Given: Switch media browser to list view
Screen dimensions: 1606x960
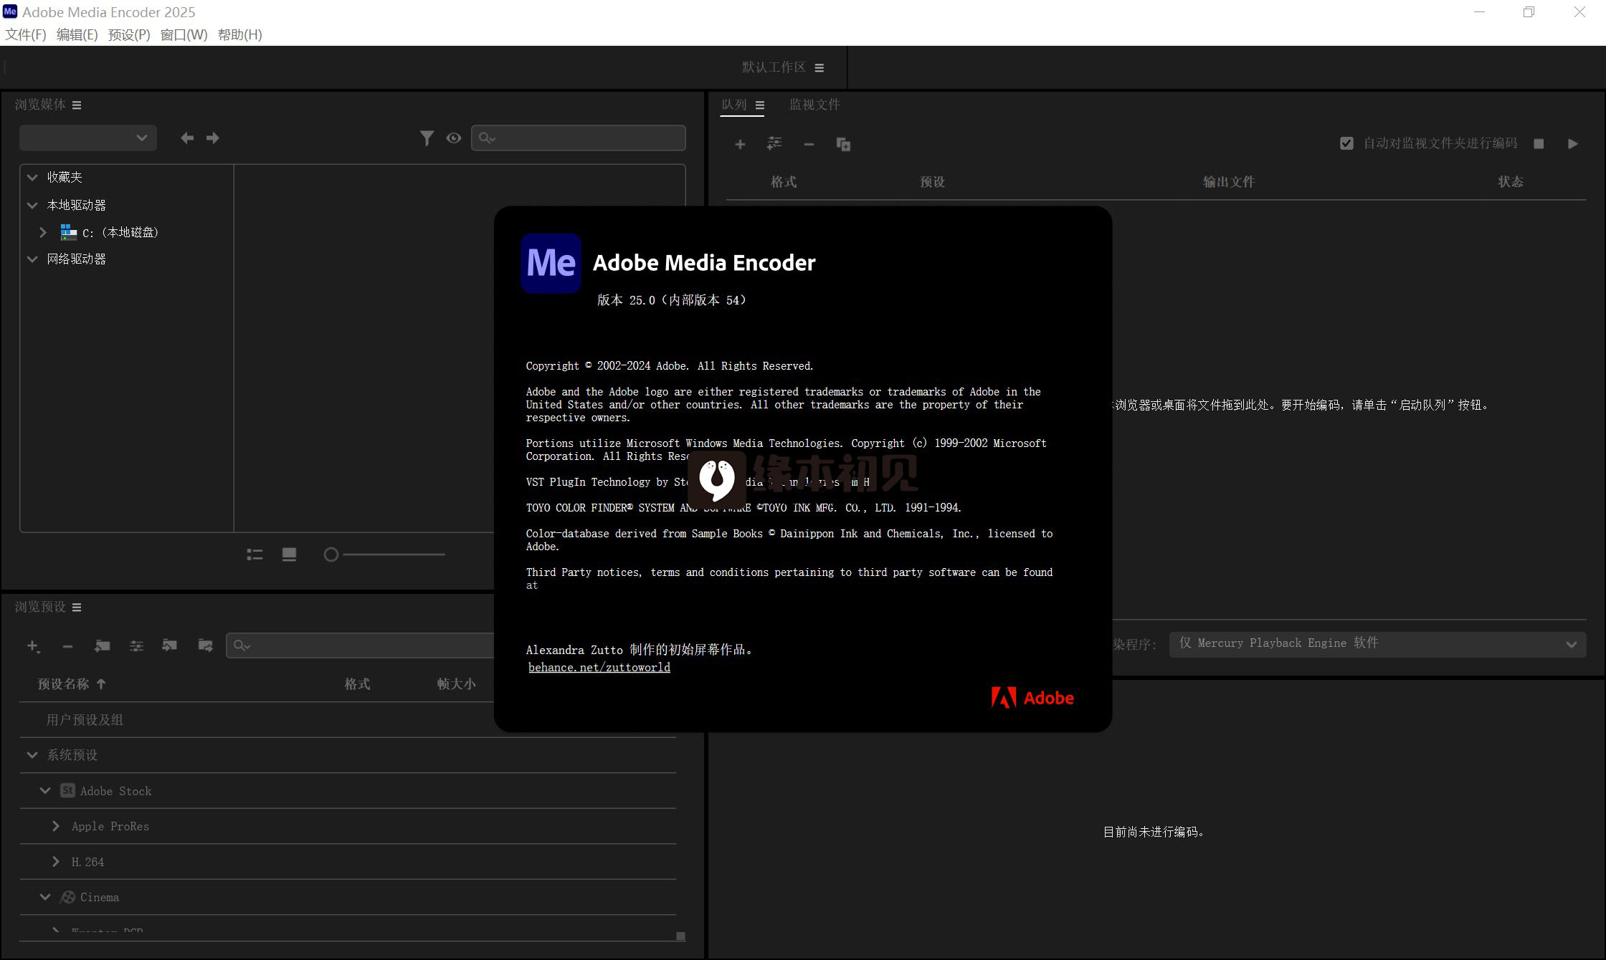Looking at the screenshot, I should pos(255,555).
